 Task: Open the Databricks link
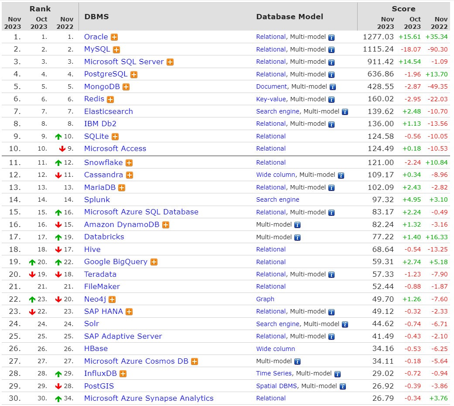(x=104, y=237)
